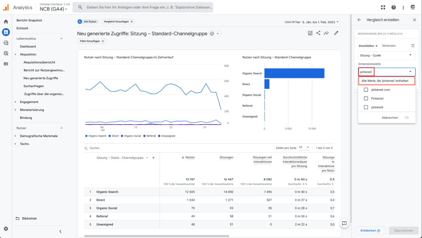422x238 pixels.
Task: Tick the capitalized Pinterest checkbox
Action: click(x=366, y=99)
